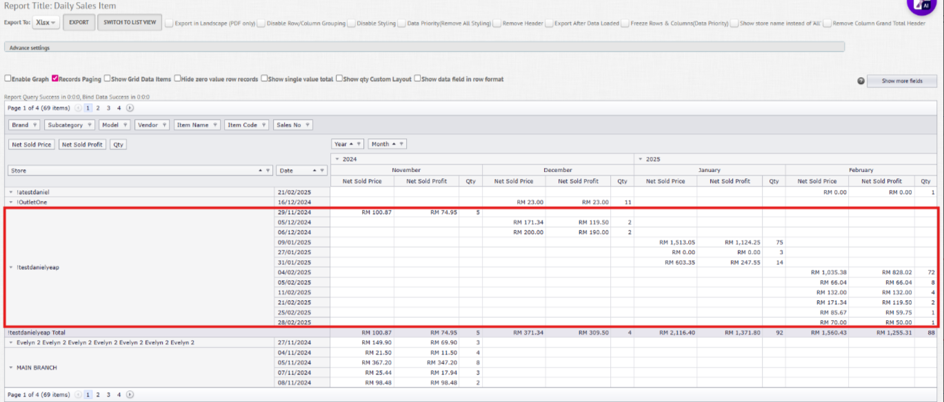The image size is (944, 402).
Task: Go to page 3 in top pager
Action: 108,108
